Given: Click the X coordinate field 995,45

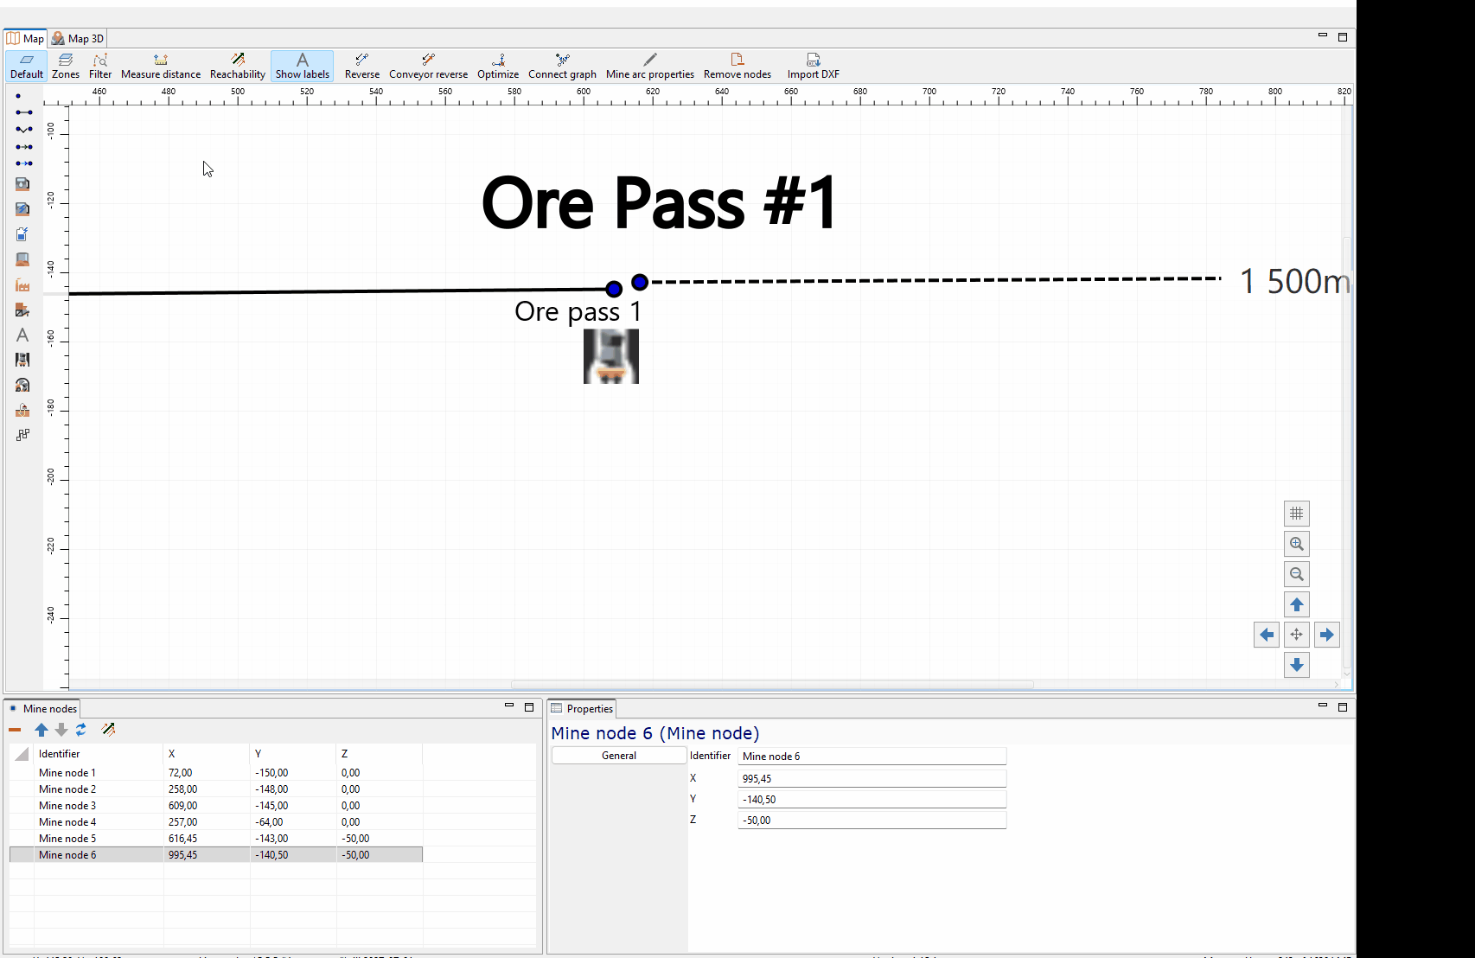Looking at the screenshot, I should point(872,779).
